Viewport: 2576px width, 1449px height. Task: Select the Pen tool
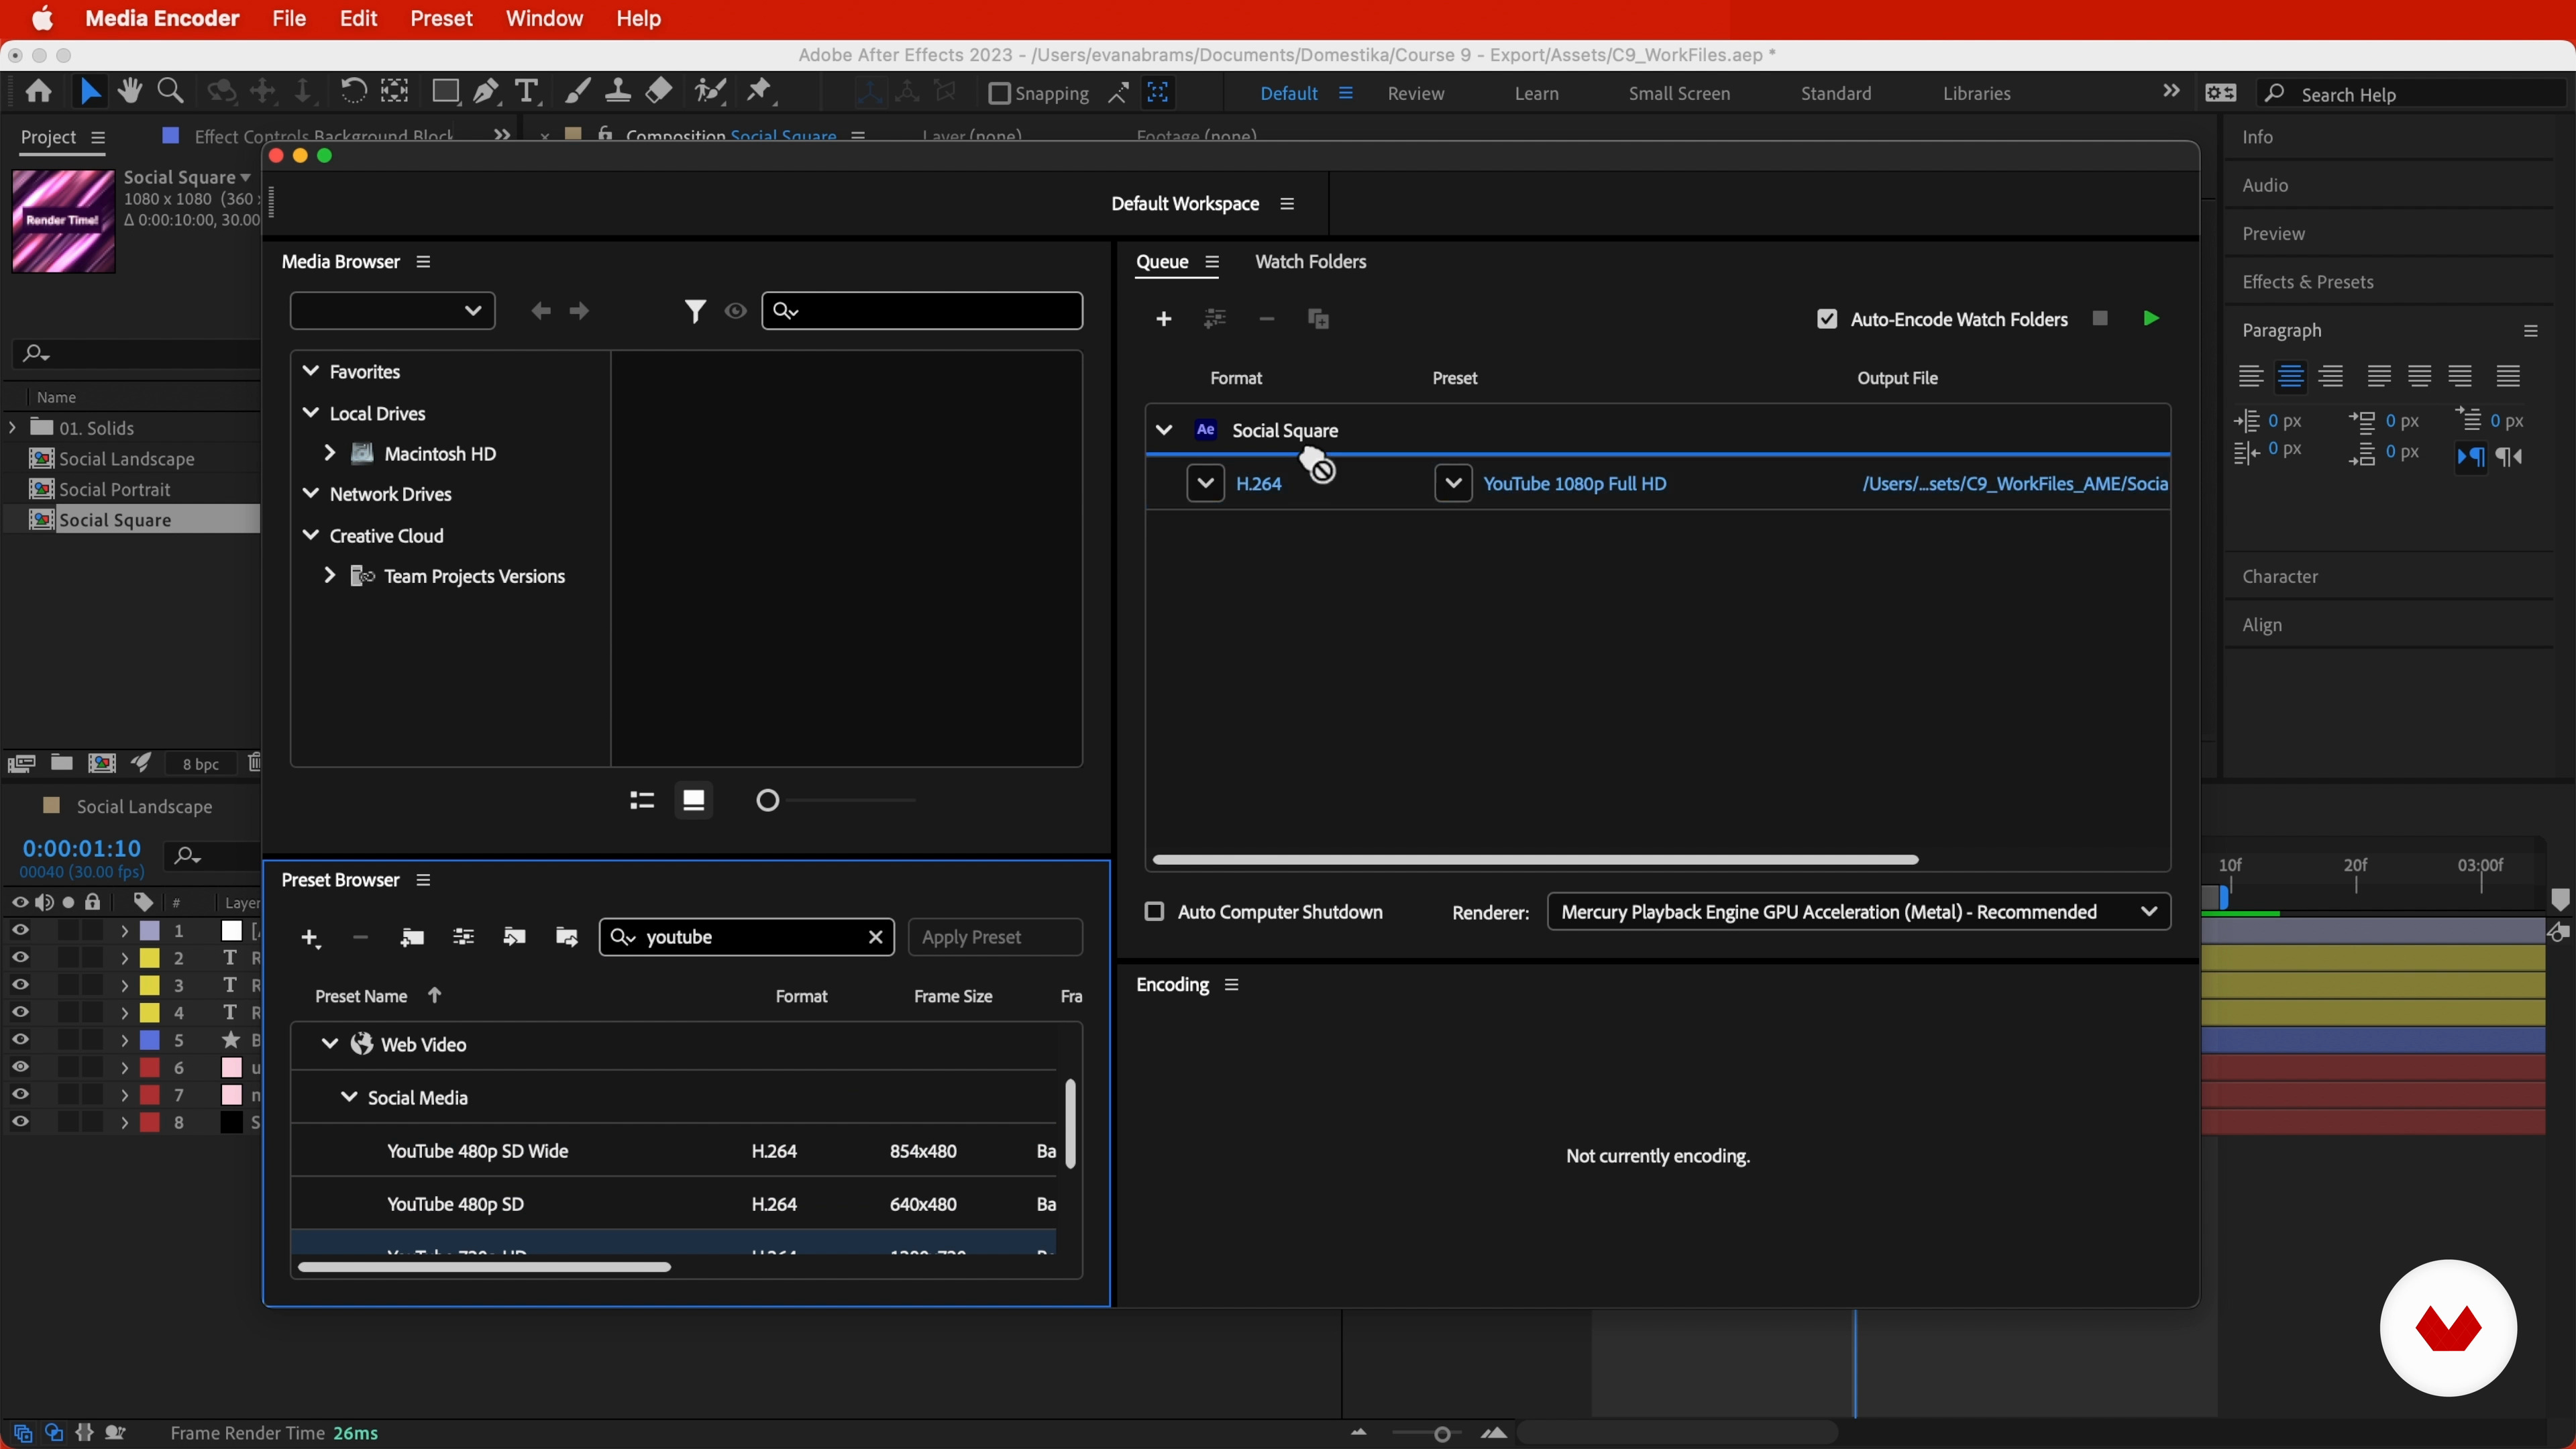click(487, 92)
